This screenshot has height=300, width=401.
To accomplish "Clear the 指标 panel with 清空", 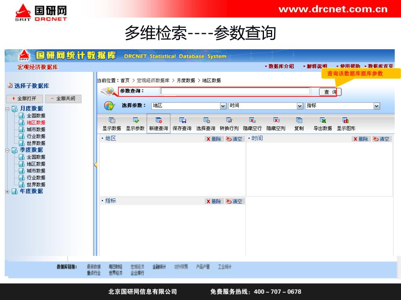I will (235, 201).
